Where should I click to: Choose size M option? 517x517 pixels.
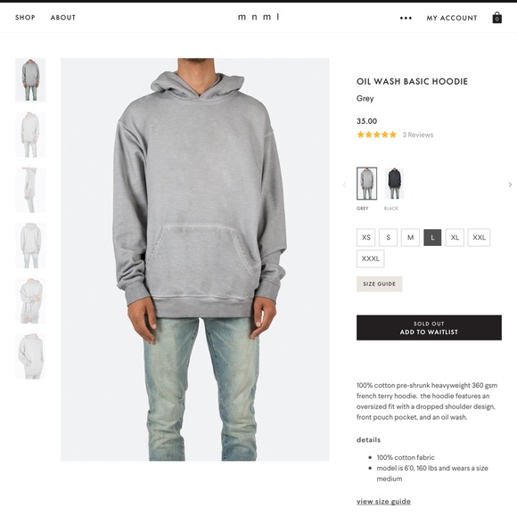[x=410, y=237]
